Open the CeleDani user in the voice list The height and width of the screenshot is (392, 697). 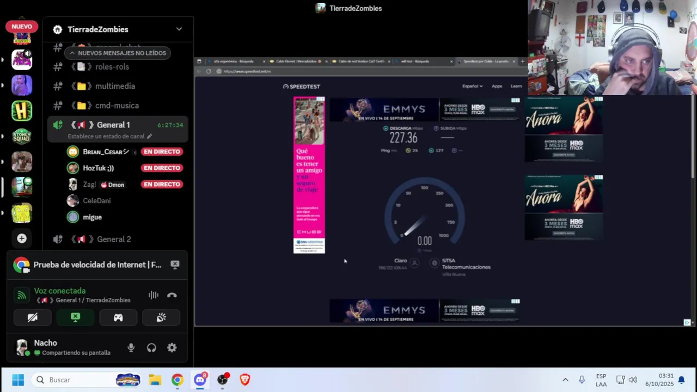[96, 200]
